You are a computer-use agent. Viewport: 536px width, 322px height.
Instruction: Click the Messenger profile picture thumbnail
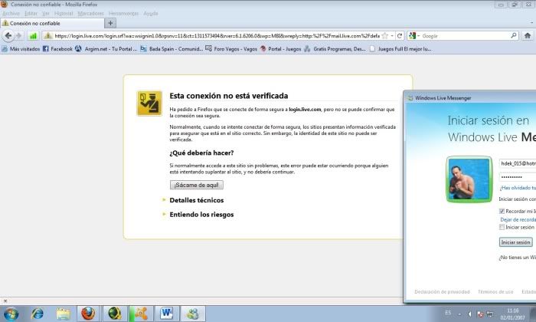469,179
